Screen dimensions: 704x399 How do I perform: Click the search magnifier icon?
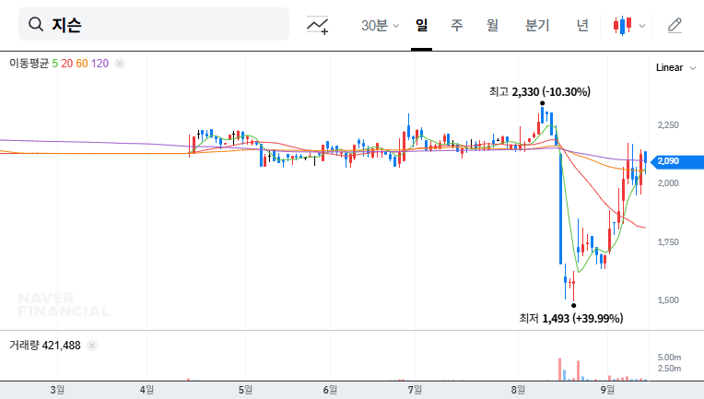[36, 24]
